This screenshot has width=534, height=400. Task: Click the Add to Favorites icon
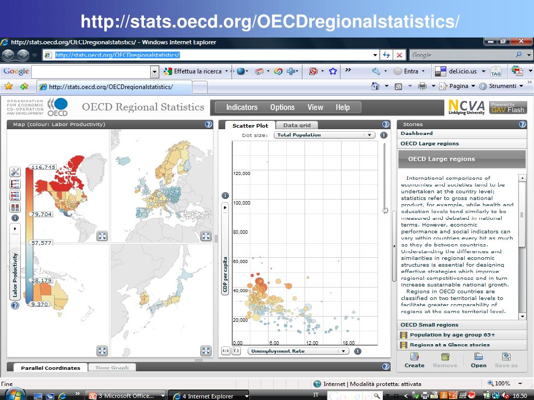(24, 86)
